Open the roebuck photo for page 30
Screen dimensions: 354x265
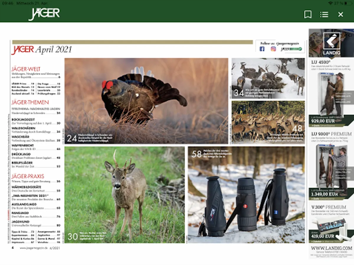(124, 195)
